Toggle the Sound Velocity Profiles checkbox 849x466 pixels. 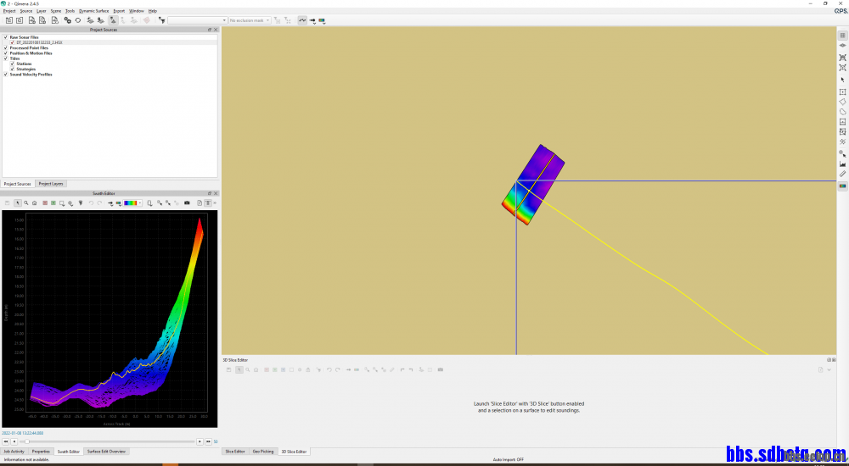coord(5,75)
